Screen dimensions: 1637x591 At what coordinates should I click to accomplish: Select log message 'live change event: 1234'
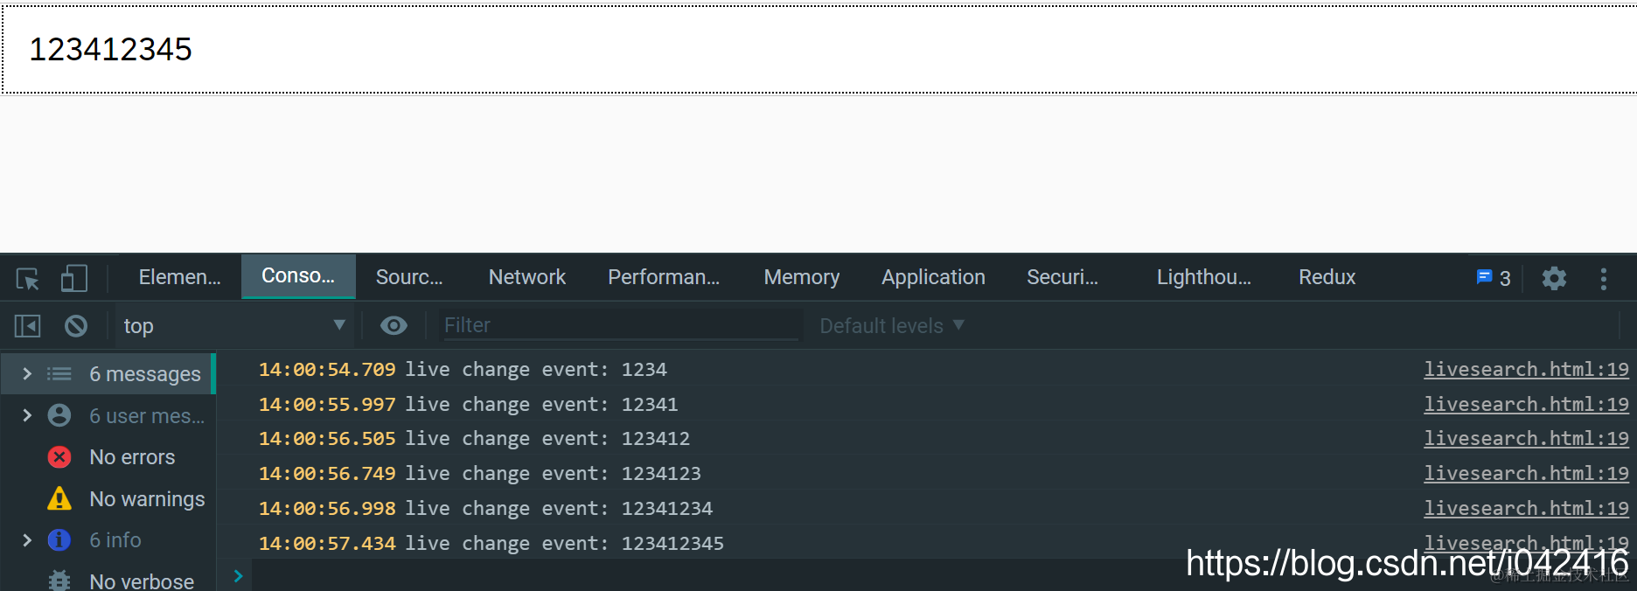coord(535,370)
